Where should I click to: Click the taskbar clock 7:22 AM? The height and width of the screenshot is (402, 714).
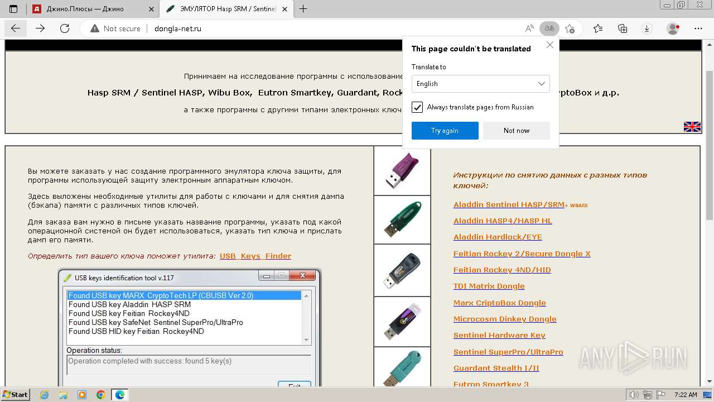686,395
